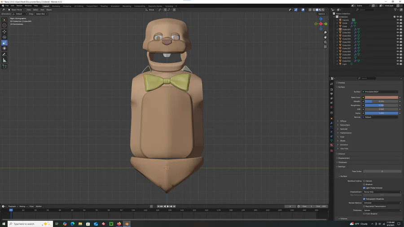404x227 pixels.
Task: Select the Select Box tool in left toolbar
Action: point(4,20)
